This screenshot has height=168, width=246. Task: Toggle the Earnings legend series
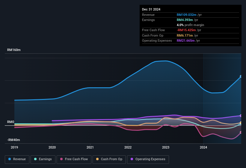[43, 159]
